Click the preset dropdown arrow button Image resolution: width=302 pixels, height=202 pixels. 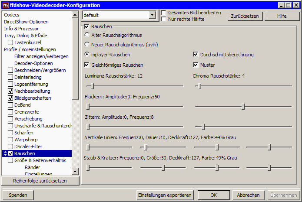[152, 15]
